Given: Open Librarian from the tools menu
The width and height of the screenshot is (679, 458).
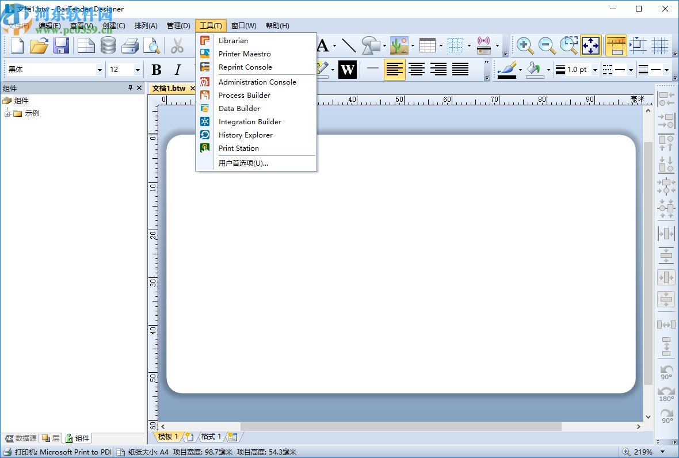Looking at the screenshot, I should pyautogui.click(x=233, y=40).
